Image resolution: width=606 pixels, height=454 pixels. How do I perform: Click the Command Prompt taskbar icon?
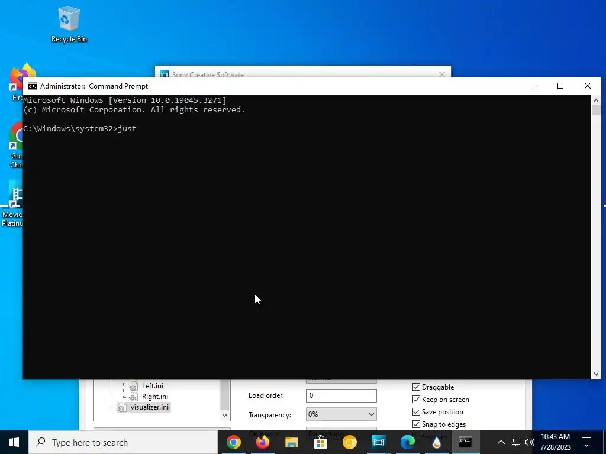pyautogui.click(x=465, y=442)
